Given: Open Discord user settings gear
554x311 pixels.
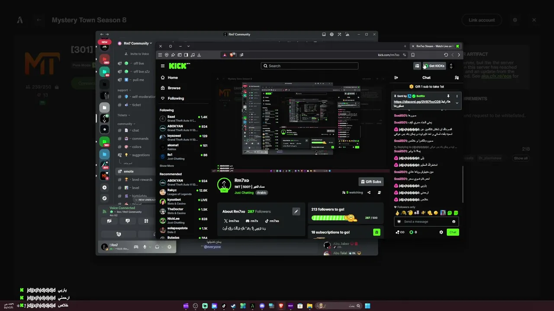Looking at the screenshot, I should click(169, 247).
